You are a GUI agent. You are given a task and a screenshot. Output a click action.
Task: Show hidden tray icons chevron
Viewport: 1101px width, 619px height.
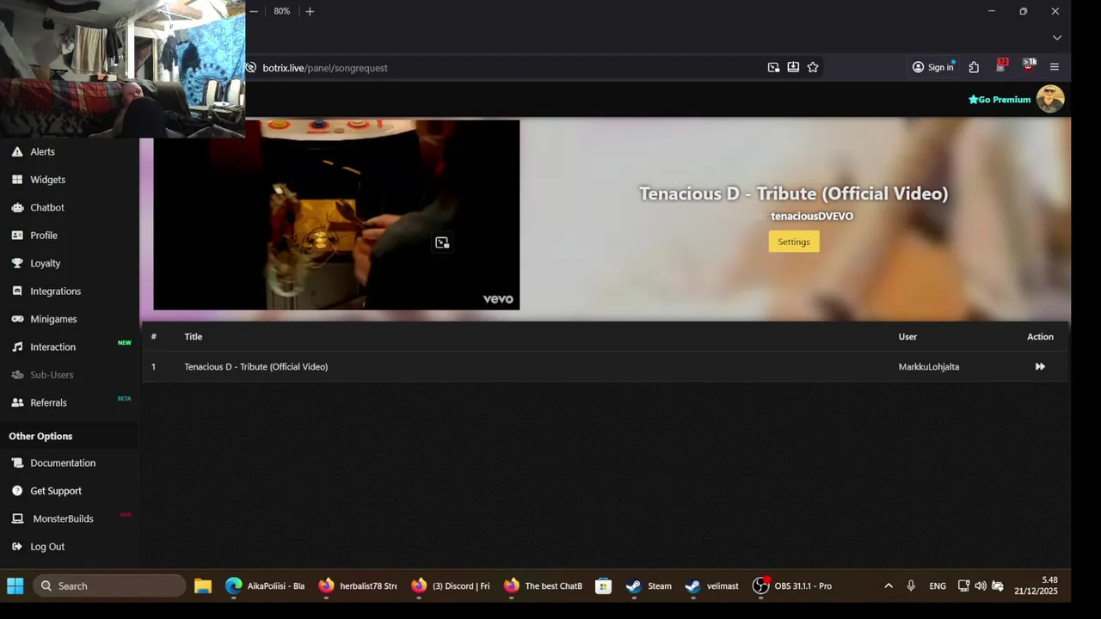pos(889,585)
